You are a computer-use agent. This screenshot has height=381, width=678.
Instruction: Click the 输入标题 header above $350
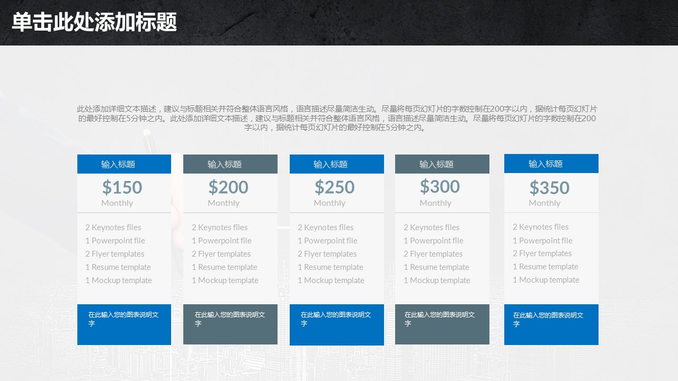coord(546,164)
